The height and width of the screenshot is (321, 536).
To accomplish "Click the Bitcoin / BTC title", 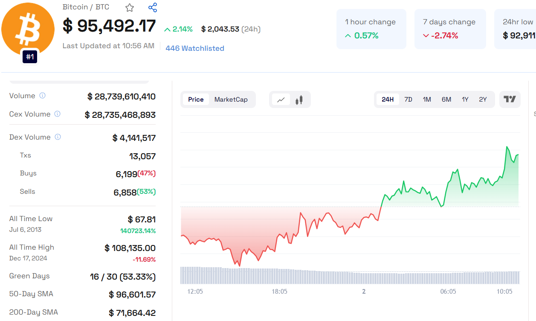I will tap(86, 7).
